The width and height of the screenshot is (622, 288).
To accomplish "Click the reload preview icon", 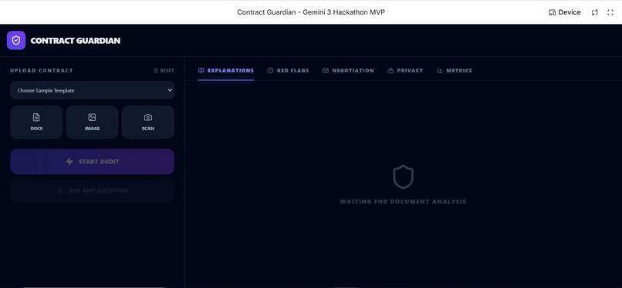I will 595,12.
